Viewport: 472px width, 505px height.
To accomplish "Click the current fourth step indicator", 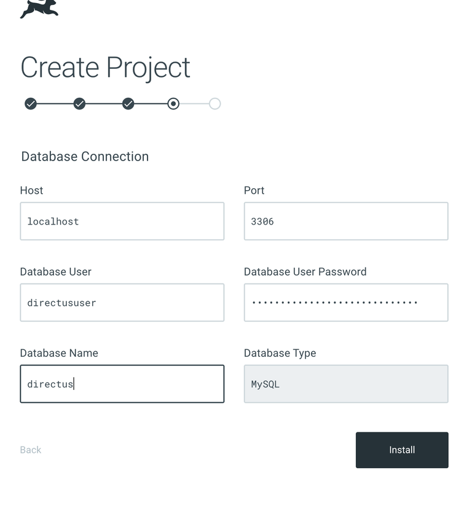I will 173,104.
